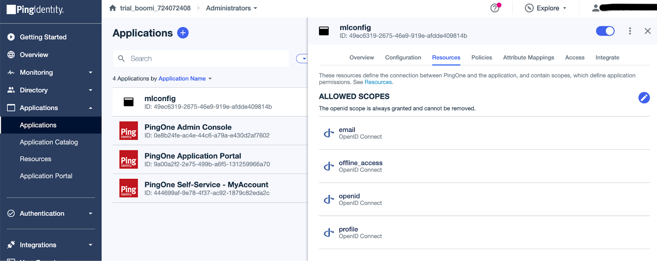Click the PingOne Admin Console logo icon
The image size is (657, 261).
pos(129,131)
